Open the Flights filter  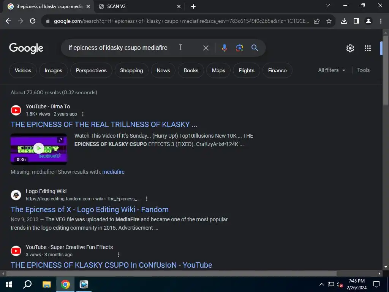point(247,70)
